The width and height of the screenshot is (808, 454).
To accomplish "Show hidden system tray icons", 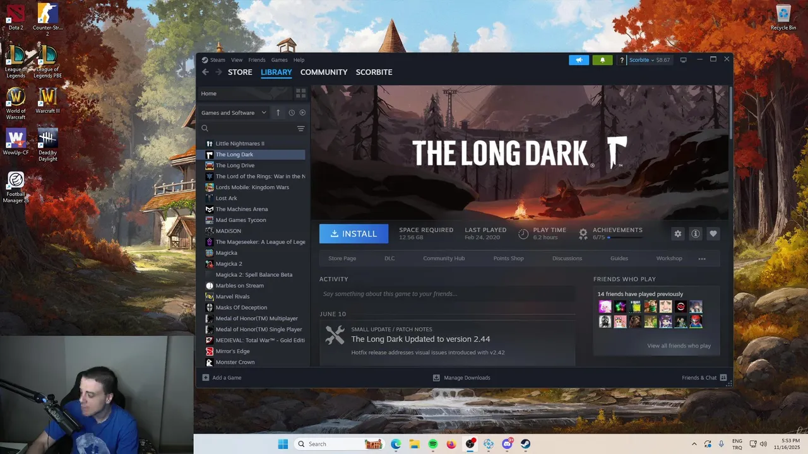I will pyautogui.click(x=694, y=444).
